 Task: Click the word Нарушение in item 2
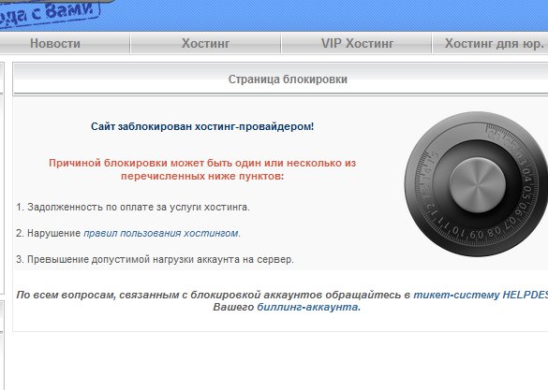pyautogui.click(x=53, y=233)
